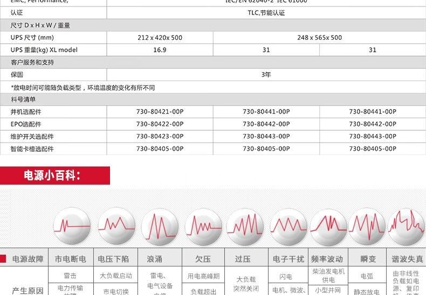Image resolution: width=426 pixels, height=295 pixels.
Task: Click the 瞬变 transient waveform circle icon
Action: (x=367, y=227)
